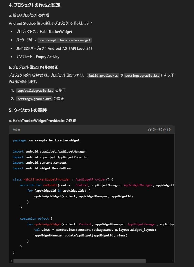Screen dimensions: 194x267
Task: Click 'Android Studioを使って' intro sentence
Action: pos(50,23)
